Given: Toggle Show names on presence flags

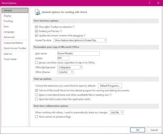Looking at the screenshot, I should [x=36, y=117].
